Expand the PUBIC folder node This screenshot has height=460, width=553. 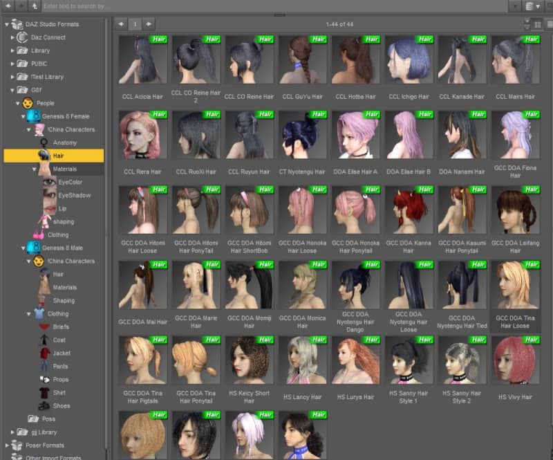point(12,64)
